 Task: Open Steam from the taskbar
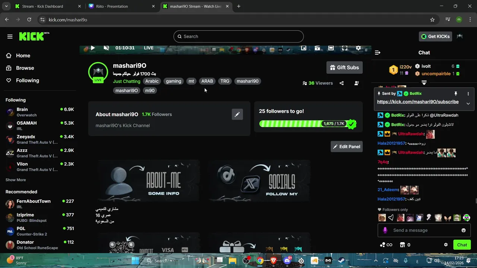coord(341,261)
